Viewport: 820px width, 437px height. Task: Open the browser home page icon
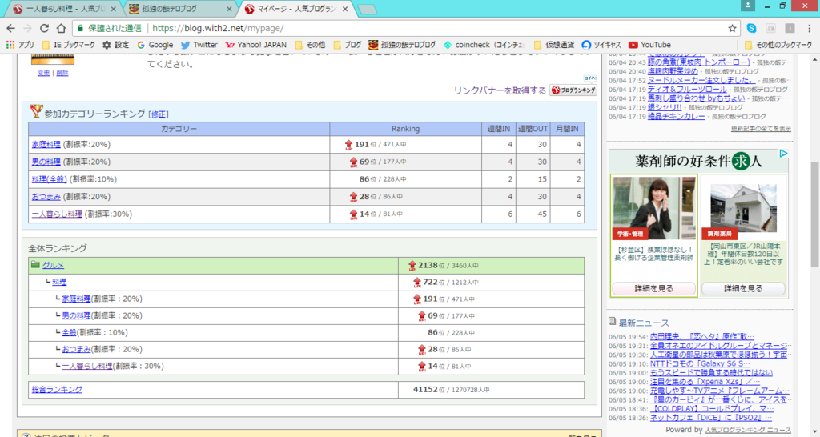61,28
